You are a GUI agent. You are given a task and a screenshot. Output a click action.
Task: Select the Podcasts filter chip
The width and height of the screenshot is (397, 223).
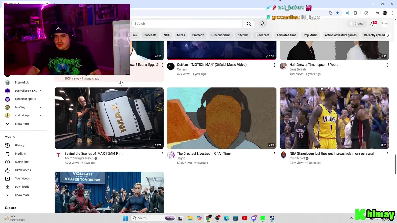tap(150, 35)
